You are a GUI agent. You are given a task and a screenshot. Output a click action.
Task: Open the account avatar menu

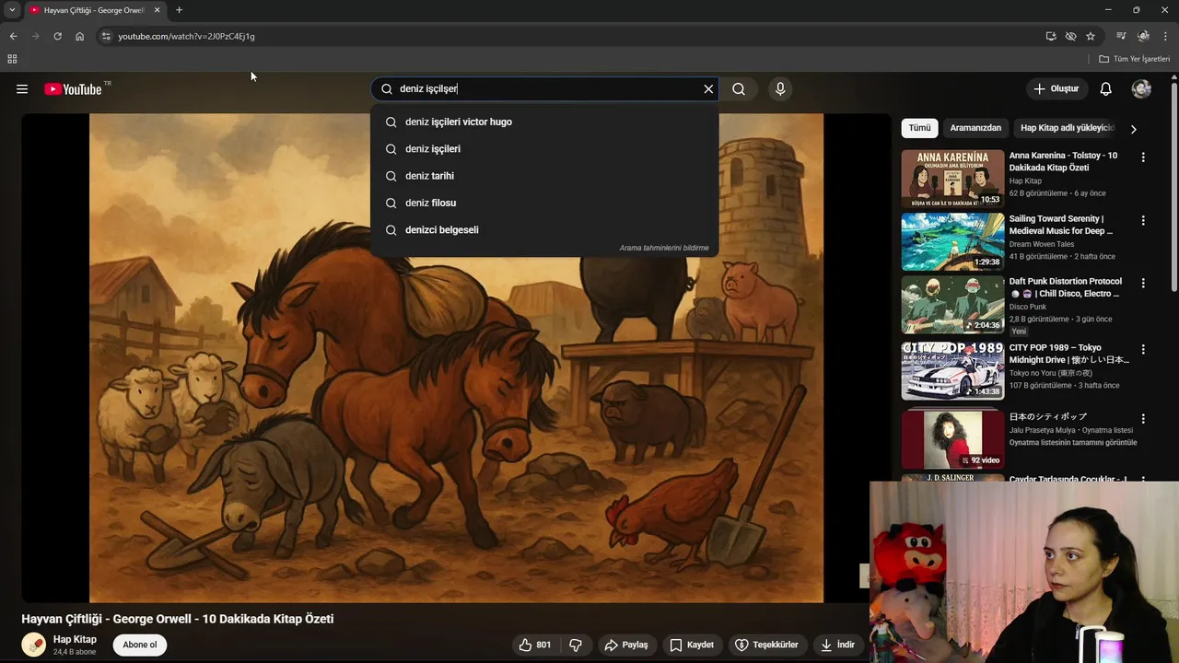[x=1141, y=89]
